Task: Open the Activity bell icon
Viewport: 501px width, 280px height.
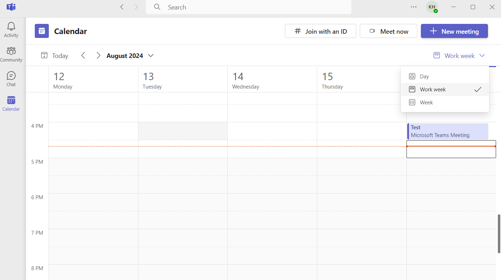Action: (x=11, y=30)
